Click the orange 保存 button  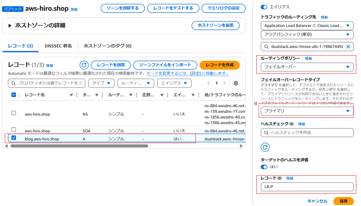[x=344, y=201]
